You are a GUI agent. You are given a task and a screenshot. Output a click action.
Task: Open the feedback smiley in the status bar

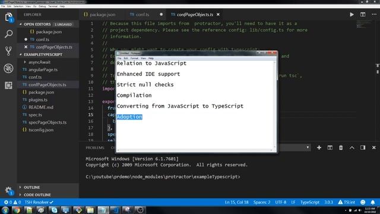[363, 202]
